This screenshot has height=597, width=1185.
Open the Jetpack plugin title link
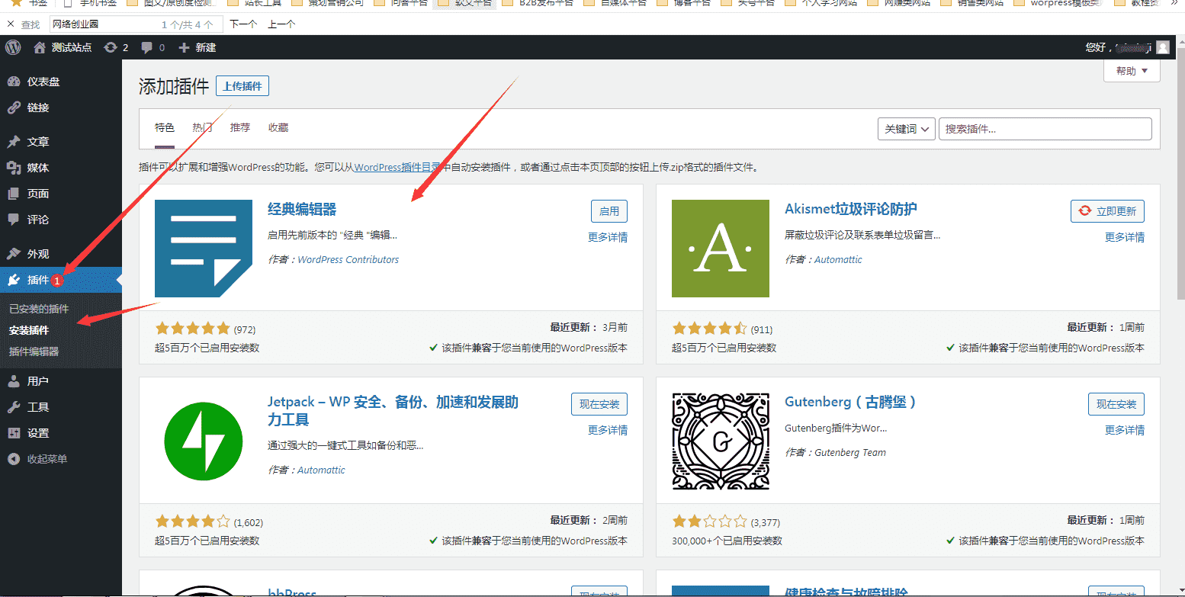point(393,410)
